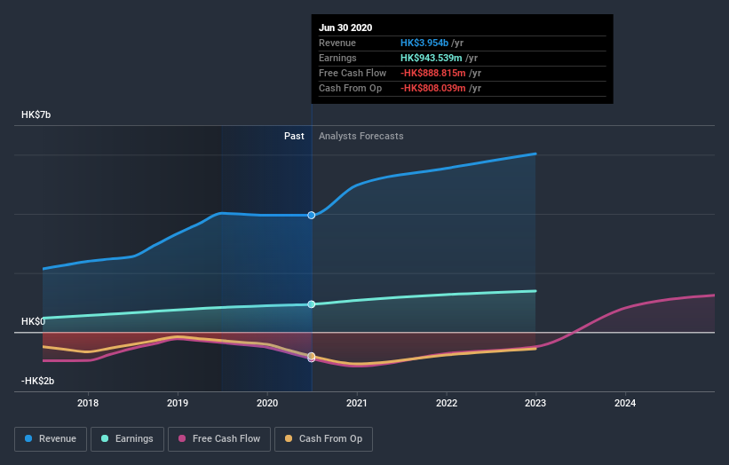The height and width of the screenshot is (465, 729).
Task: Click the teal Earnings legend dot
Action: point(105,438)
